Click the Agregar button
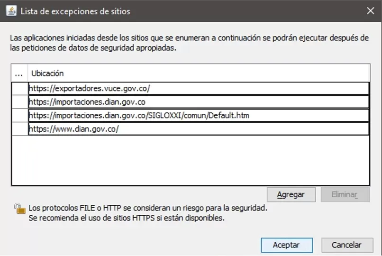This screenshot has height=256, width=382. tap(291, 194)
